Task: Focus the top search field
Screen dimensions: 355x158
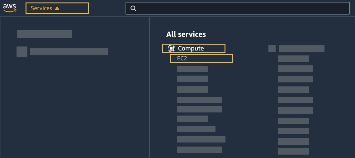Action: coord(238,8)
